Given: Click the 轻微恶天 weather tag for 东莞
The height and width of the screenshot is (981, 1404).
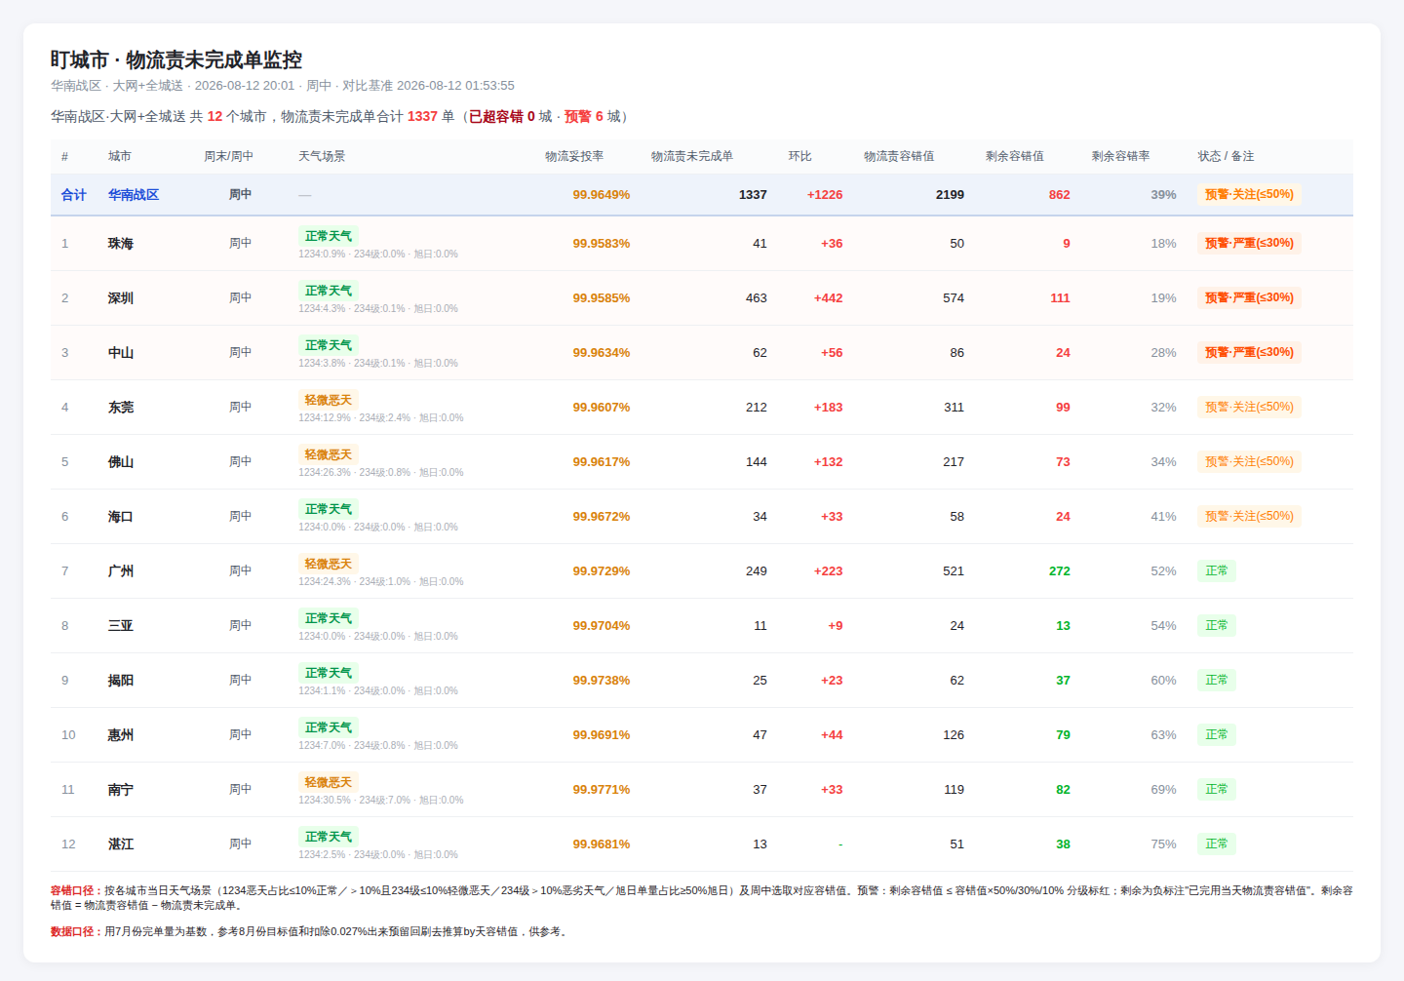Looking at the screenshot, I should click(x=329, y=400).
